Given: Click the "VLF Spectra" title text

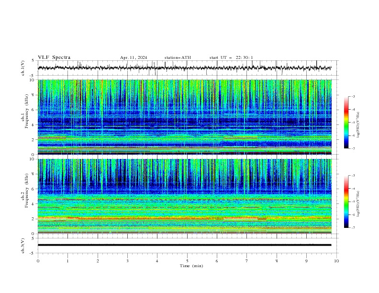Looking at the screenshot, I should point(54,57).
